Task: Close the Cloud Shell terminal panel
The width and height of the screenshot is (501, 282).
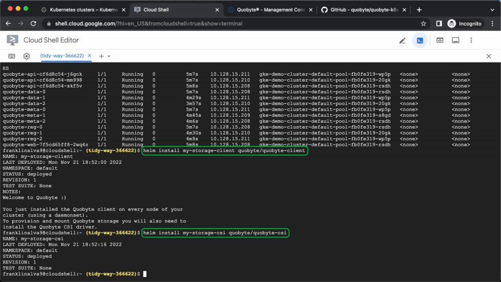Action: tap(489, 57)
